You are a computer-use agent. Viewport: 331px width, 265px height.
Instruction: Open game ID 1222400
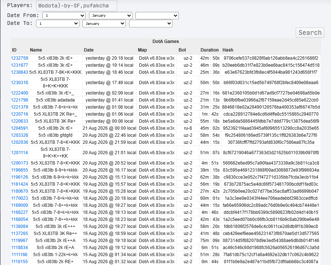pyautogui.click(x=19, y=93)
